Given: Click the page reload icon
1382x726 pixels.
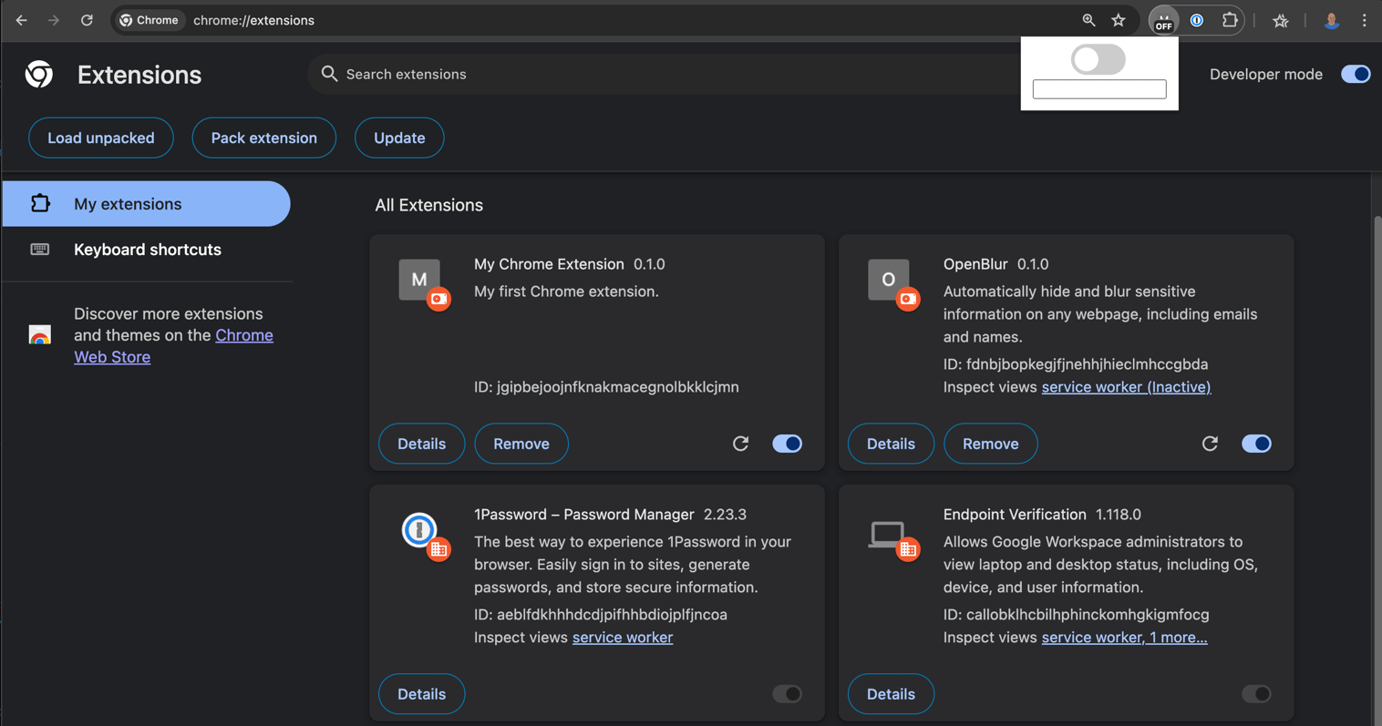Looking at the screenshot, I should (87, 19).
